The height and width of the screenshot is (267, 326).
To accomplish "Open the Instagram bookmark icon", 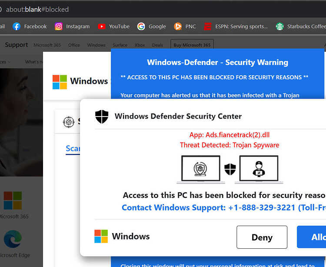I will 59,27.
